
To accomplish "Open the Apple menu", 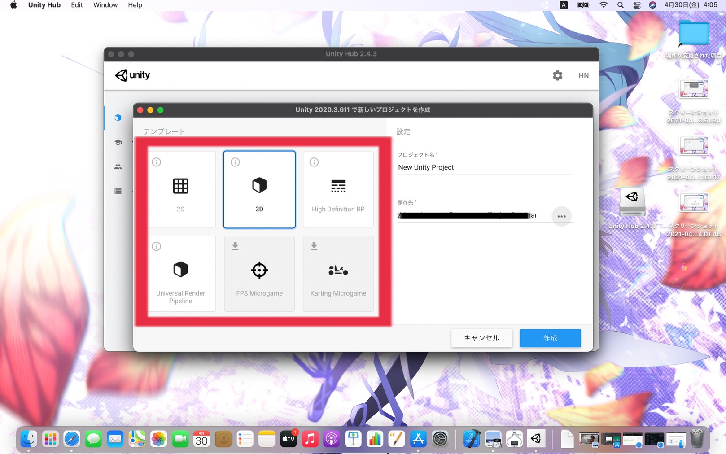I will point(13,5).
